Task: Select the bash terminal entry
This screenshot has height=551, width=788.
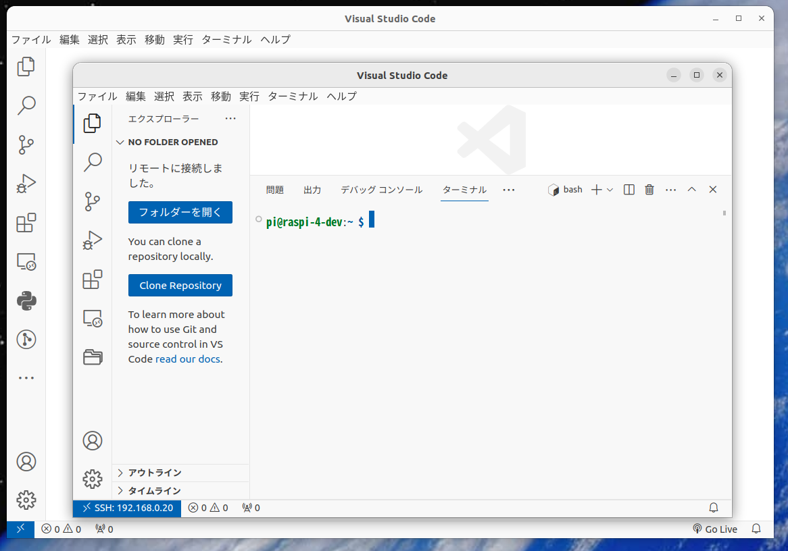Action: [566, 189]
